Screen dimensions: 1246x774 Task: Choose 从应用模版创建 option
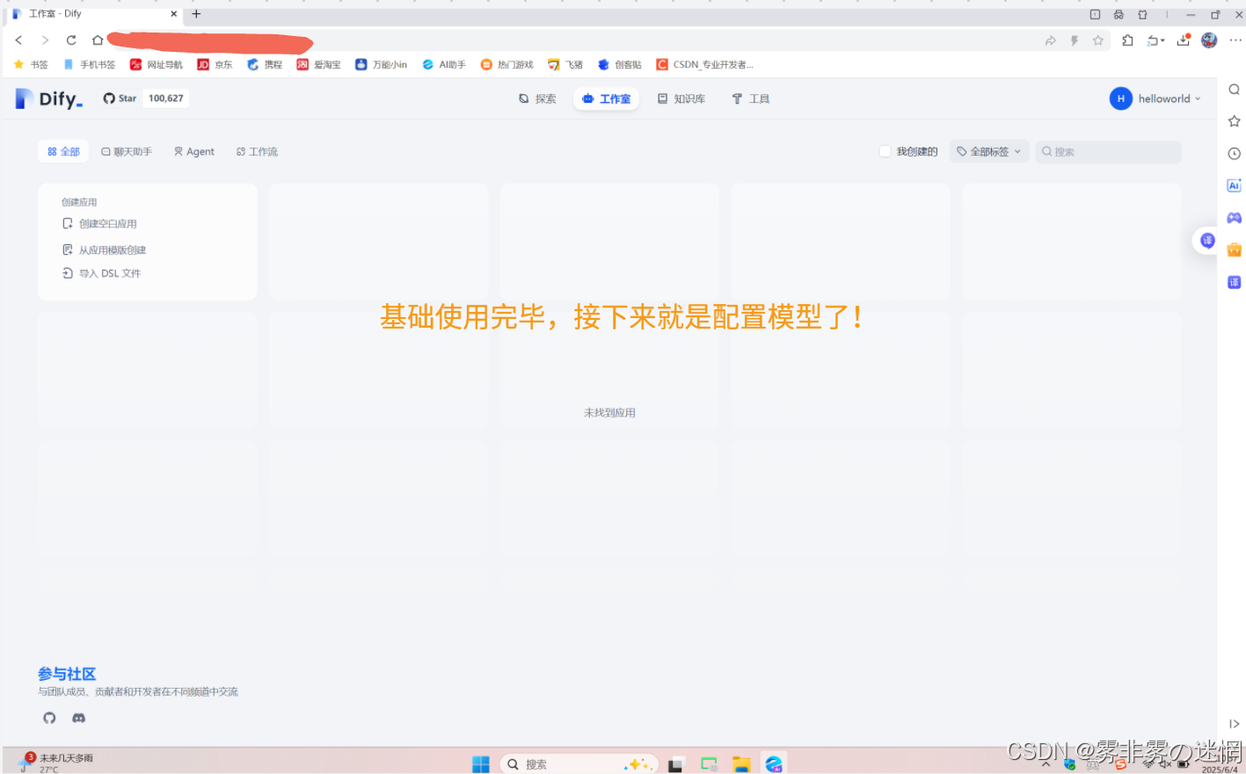click(104, 250)
